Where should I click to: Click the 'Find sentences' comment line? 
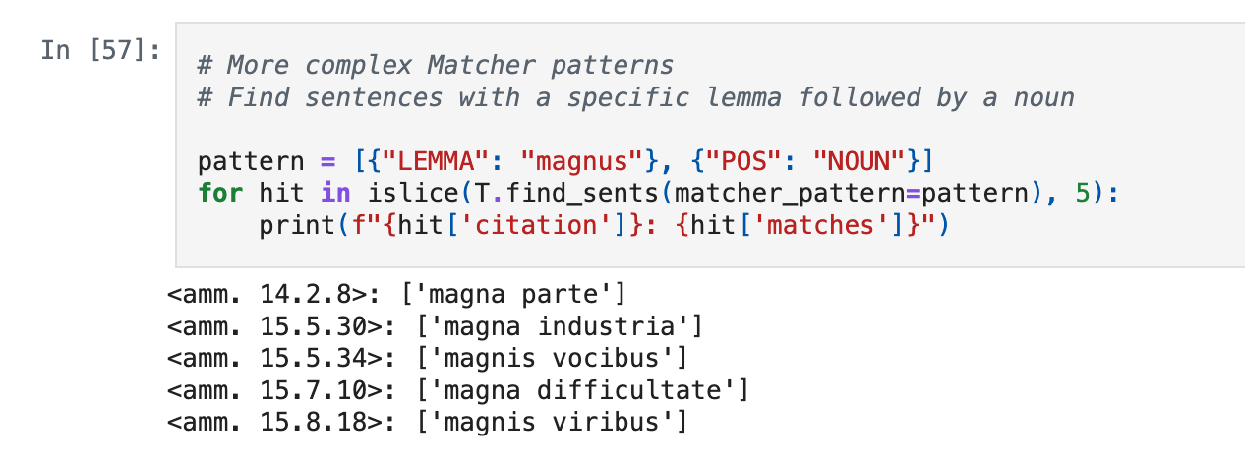[635, 97]
